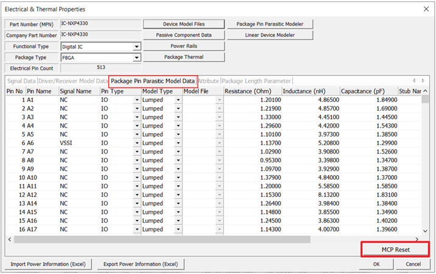Screen dimensions: 436x274
Task: Click the tab scroll right arrow
Action: [422, 81]
